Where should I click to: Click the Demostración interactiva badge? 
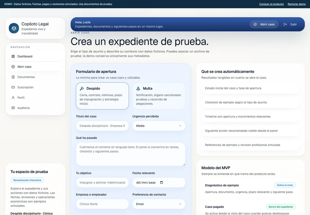pyautogui.click(x=27, y=180)
